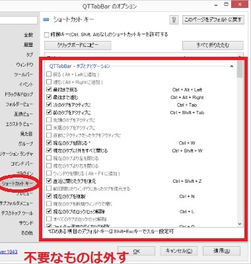Click the help question mark icon
Viewport: 251px width, 264px height.
[x=174, y=20]
